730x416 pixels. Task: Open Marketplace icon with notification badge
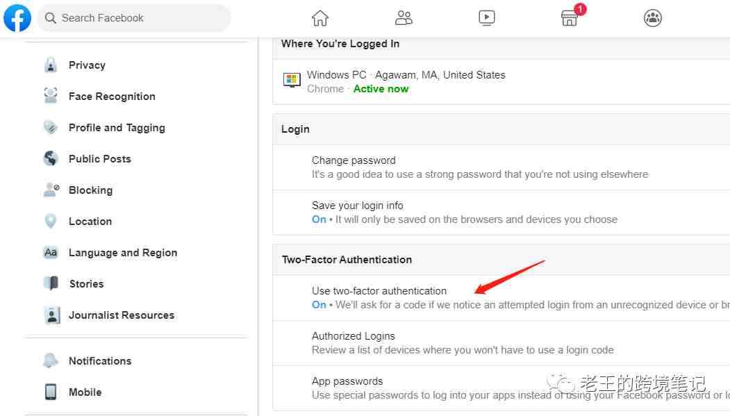[x=570, y=17]
